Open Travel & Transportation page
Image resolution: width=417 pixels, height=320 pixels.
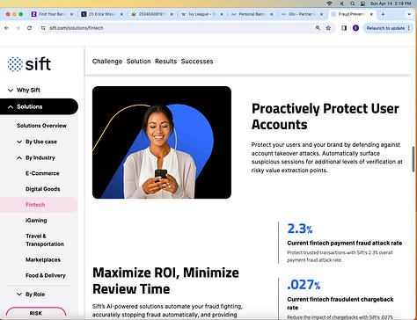tap(45, 240)
